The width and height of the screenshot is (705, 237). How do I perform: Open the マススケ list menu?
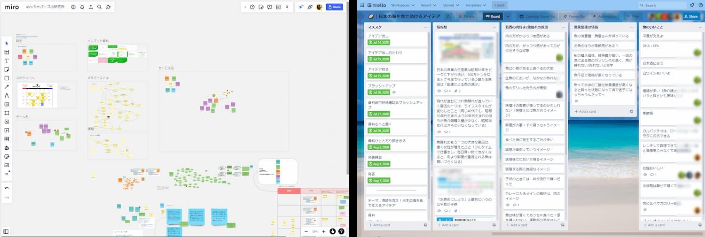point(426,27)
